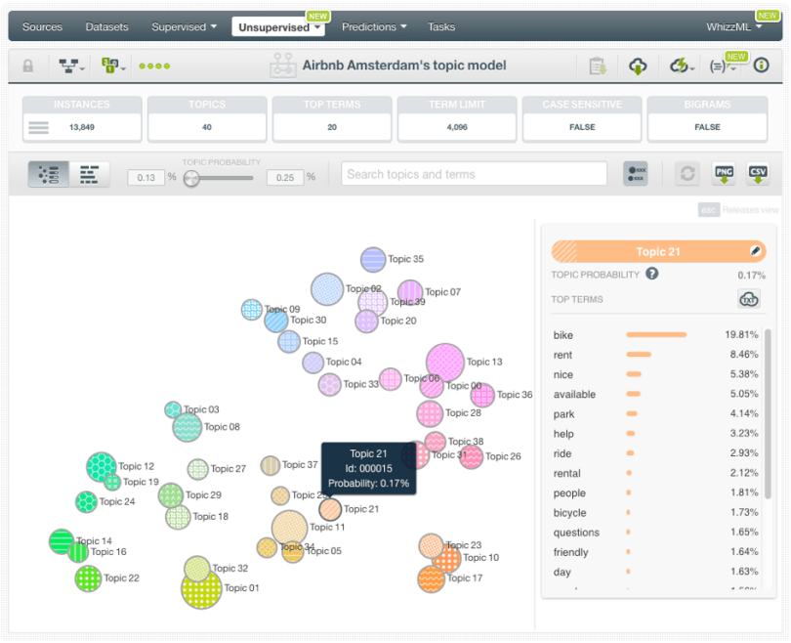Screen dimensions: 791x643
Task: Click the Topic 01 circle
Action: [201, 588]
